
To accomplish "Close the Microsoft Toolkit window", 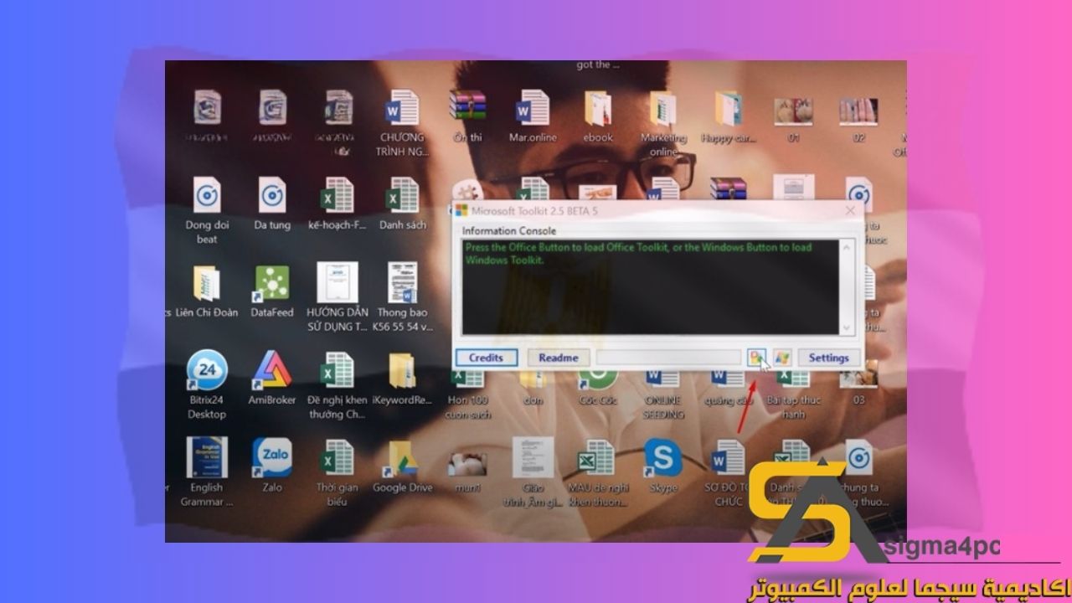I will (x=850, y=211).
